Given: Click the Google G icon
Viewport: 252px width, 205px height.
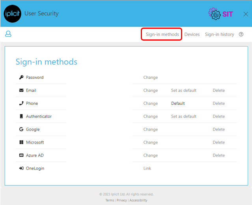Looking at the screenshot, I should [21, 129].
